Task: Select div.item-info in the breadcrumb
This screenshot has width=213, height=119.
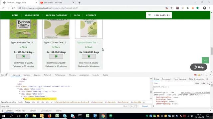Action: [110, 102]
